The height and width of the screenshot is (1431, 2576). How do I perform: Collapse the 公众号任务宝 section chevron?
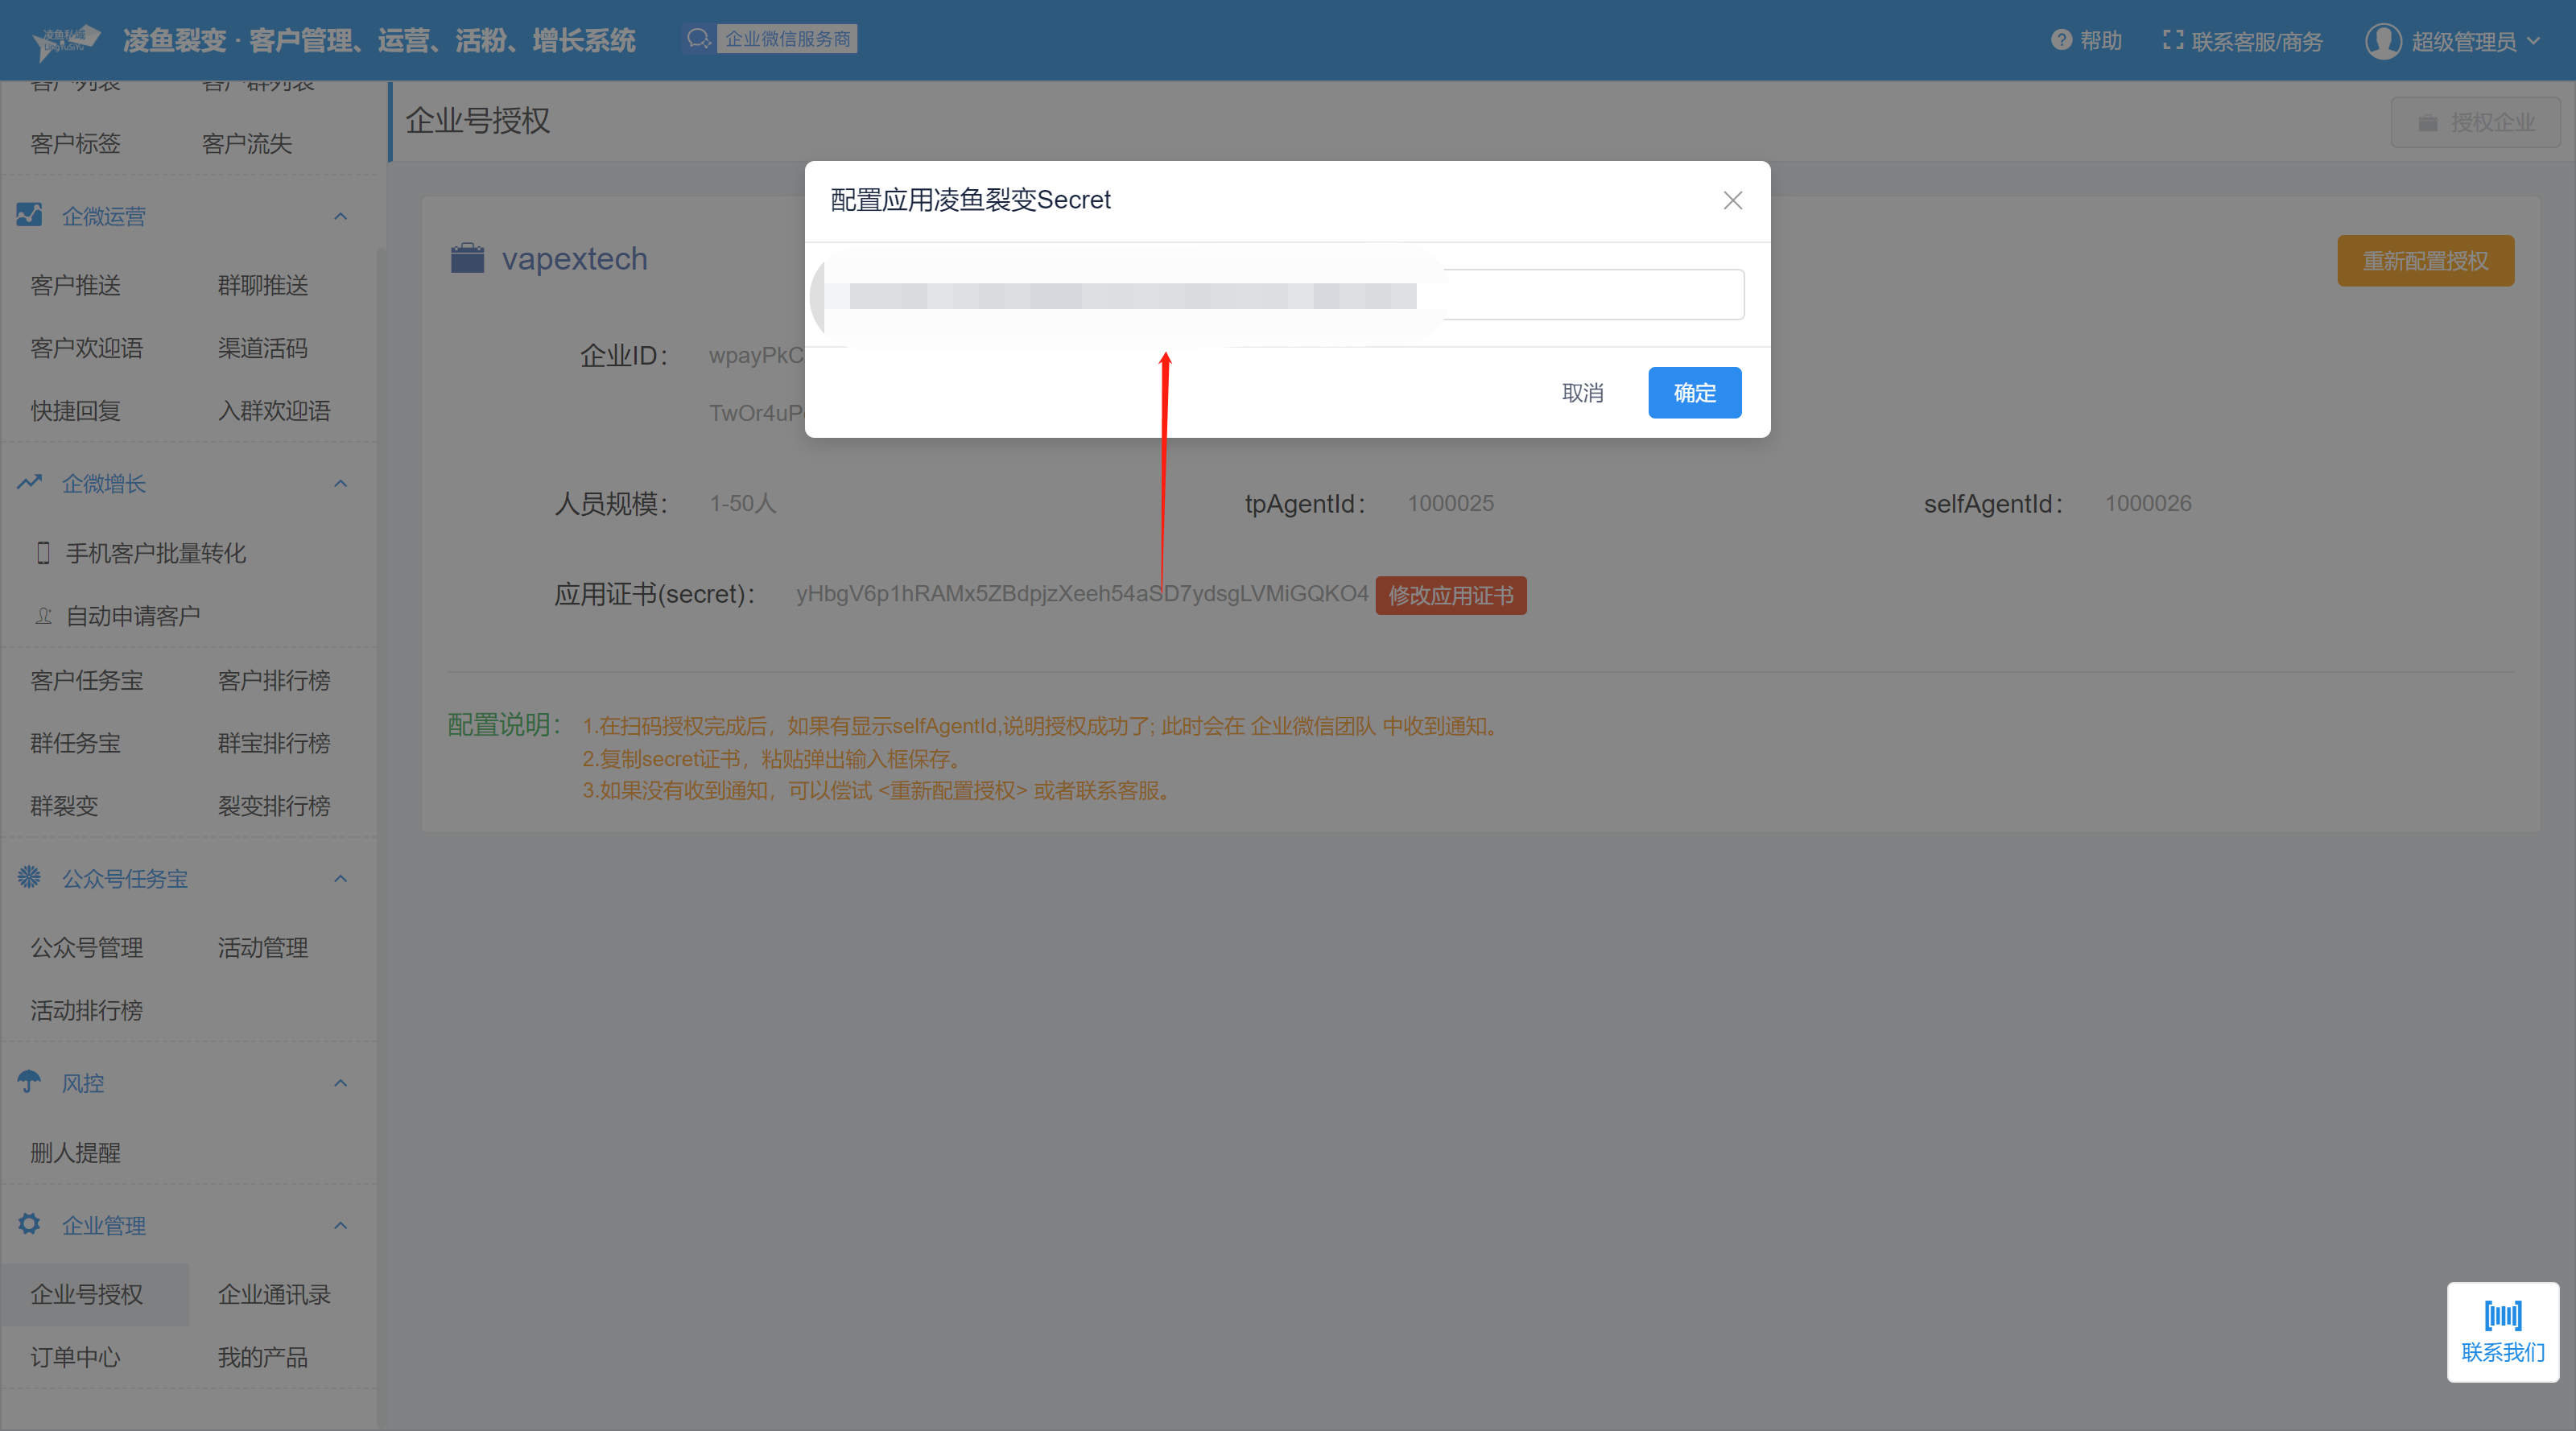pyautogui.click(x=340, y=879)
